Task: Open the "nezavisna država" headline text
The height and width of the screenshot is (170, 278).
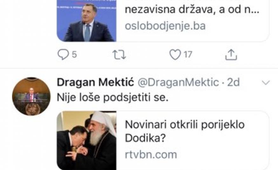Action: [192, 10]
